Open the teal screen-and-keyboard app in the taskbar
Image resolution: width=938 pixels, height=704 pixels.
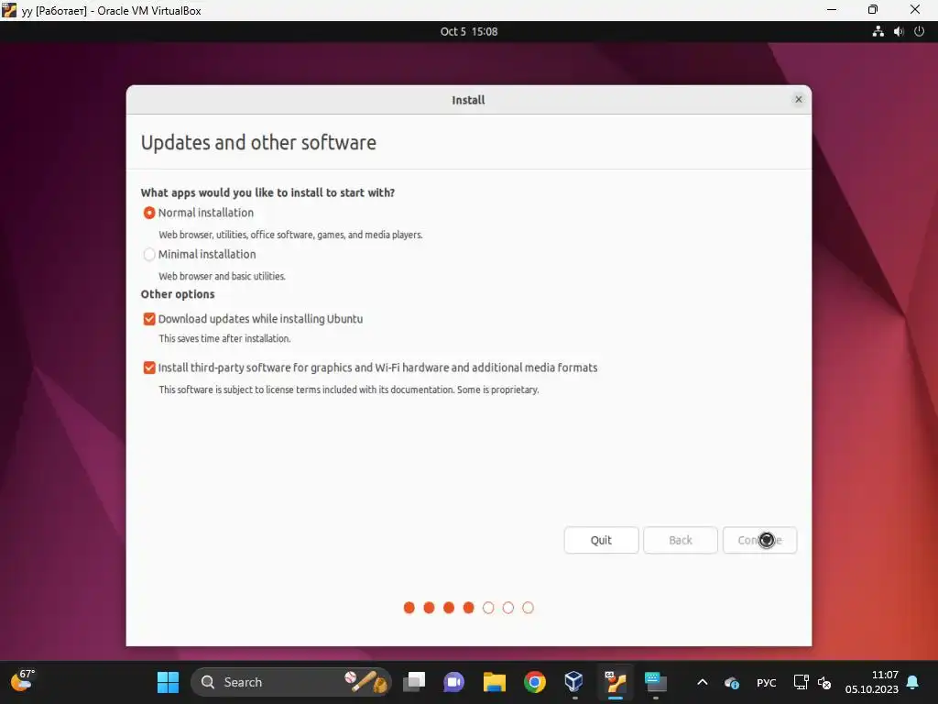click(x=656, y=682)
